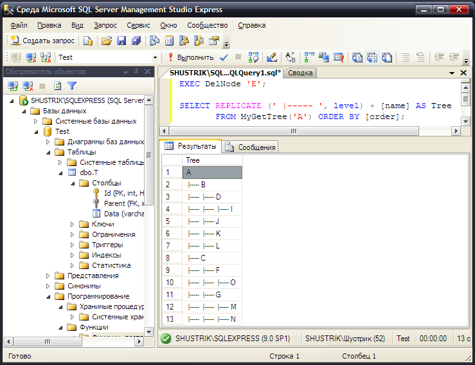The image size is (475, 365).
Task: Click the Design Query in Editor icon
Action: pyautogui.click(x=271, y=57)
